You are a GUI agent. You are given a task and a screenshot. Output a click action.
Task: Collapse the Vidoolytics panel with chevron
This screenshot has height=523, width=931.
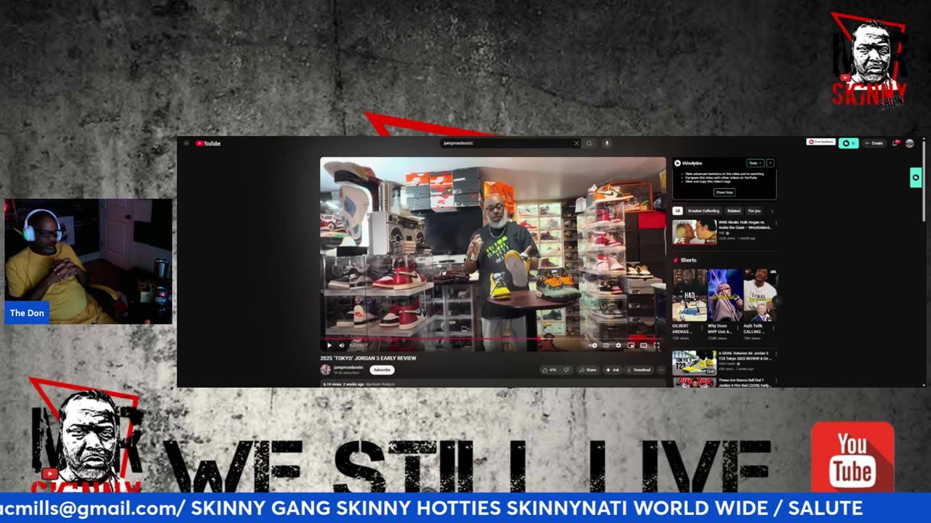770,163
